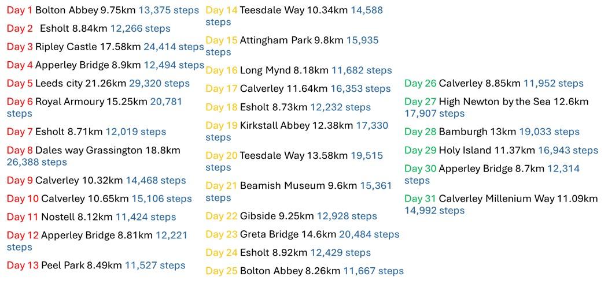This screenshot has width=608, height=284.
Task: Select the Bolton Abbey 9.75km text
Action: tap(85, 10)
